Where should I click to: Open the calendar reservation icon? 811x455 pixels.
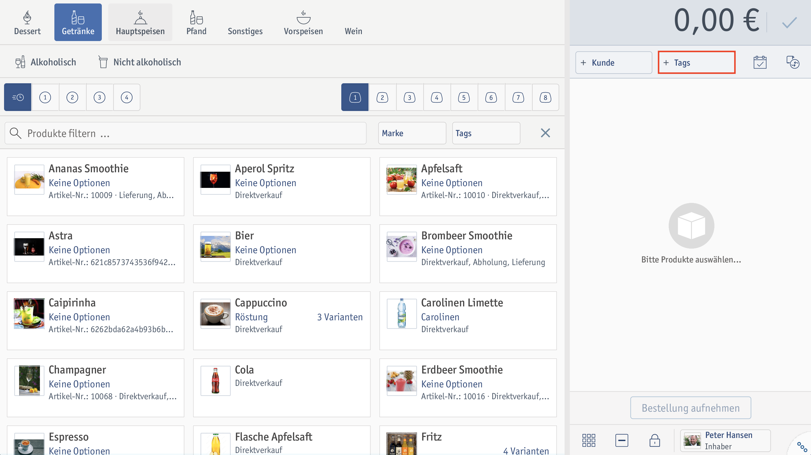[x=760, y=62]
